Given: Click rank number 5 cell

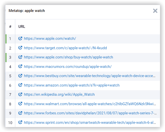Looking at the screenshot, I should click(10, 76).
